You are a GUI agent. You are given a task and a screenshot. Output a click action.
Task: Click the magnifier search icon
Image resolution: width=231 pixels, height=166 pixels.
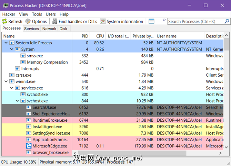[x=227, y=21]
